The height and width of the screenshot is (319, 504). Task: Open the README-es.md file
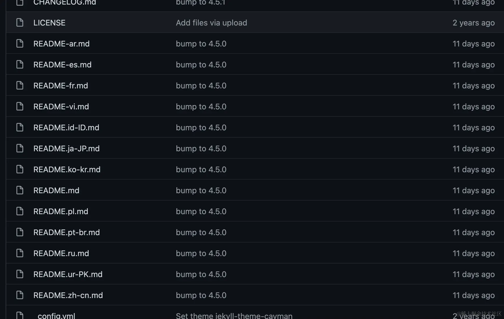click(62, 65)
